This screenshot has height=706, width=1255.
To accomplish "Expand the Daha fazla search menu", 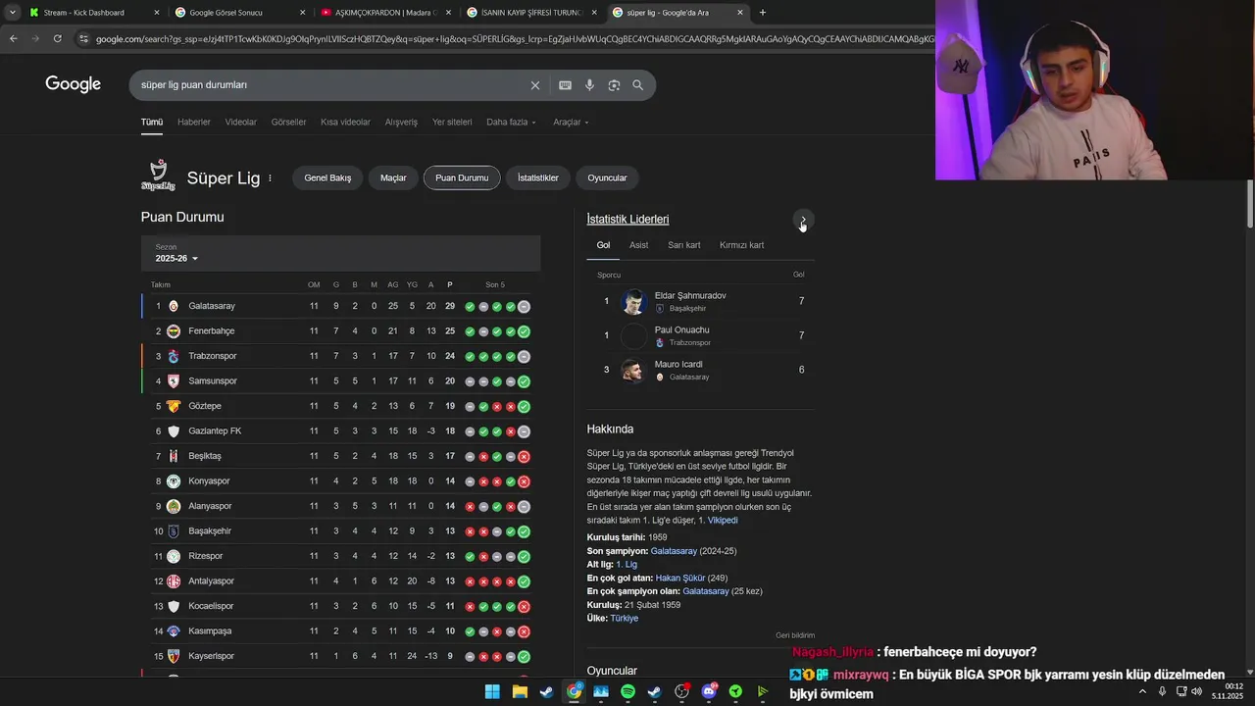I will pyautogui.click(x=511, y=123).
